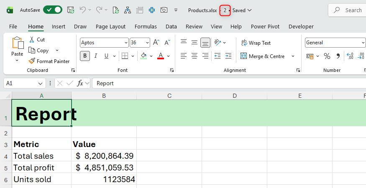The image size is (366, 188).
Task: Apply Accounting number format icon
Action: 310,56
